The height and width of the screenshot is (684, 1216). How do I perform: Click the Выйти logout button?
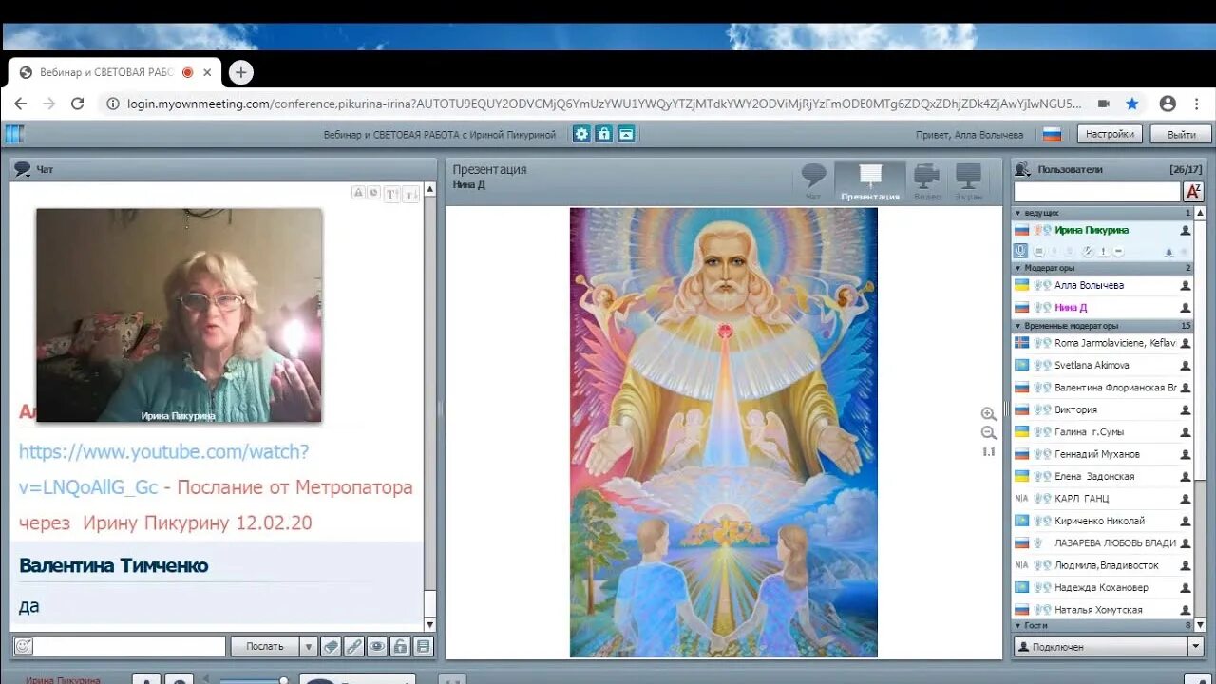click(1181, 134)
